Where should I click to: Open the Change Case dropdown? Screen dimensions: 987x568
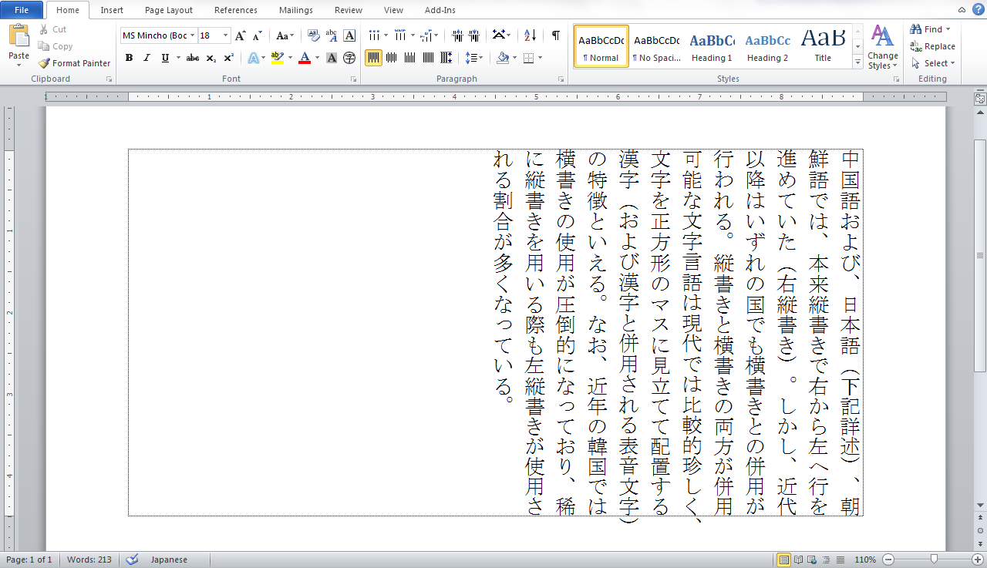285,35
